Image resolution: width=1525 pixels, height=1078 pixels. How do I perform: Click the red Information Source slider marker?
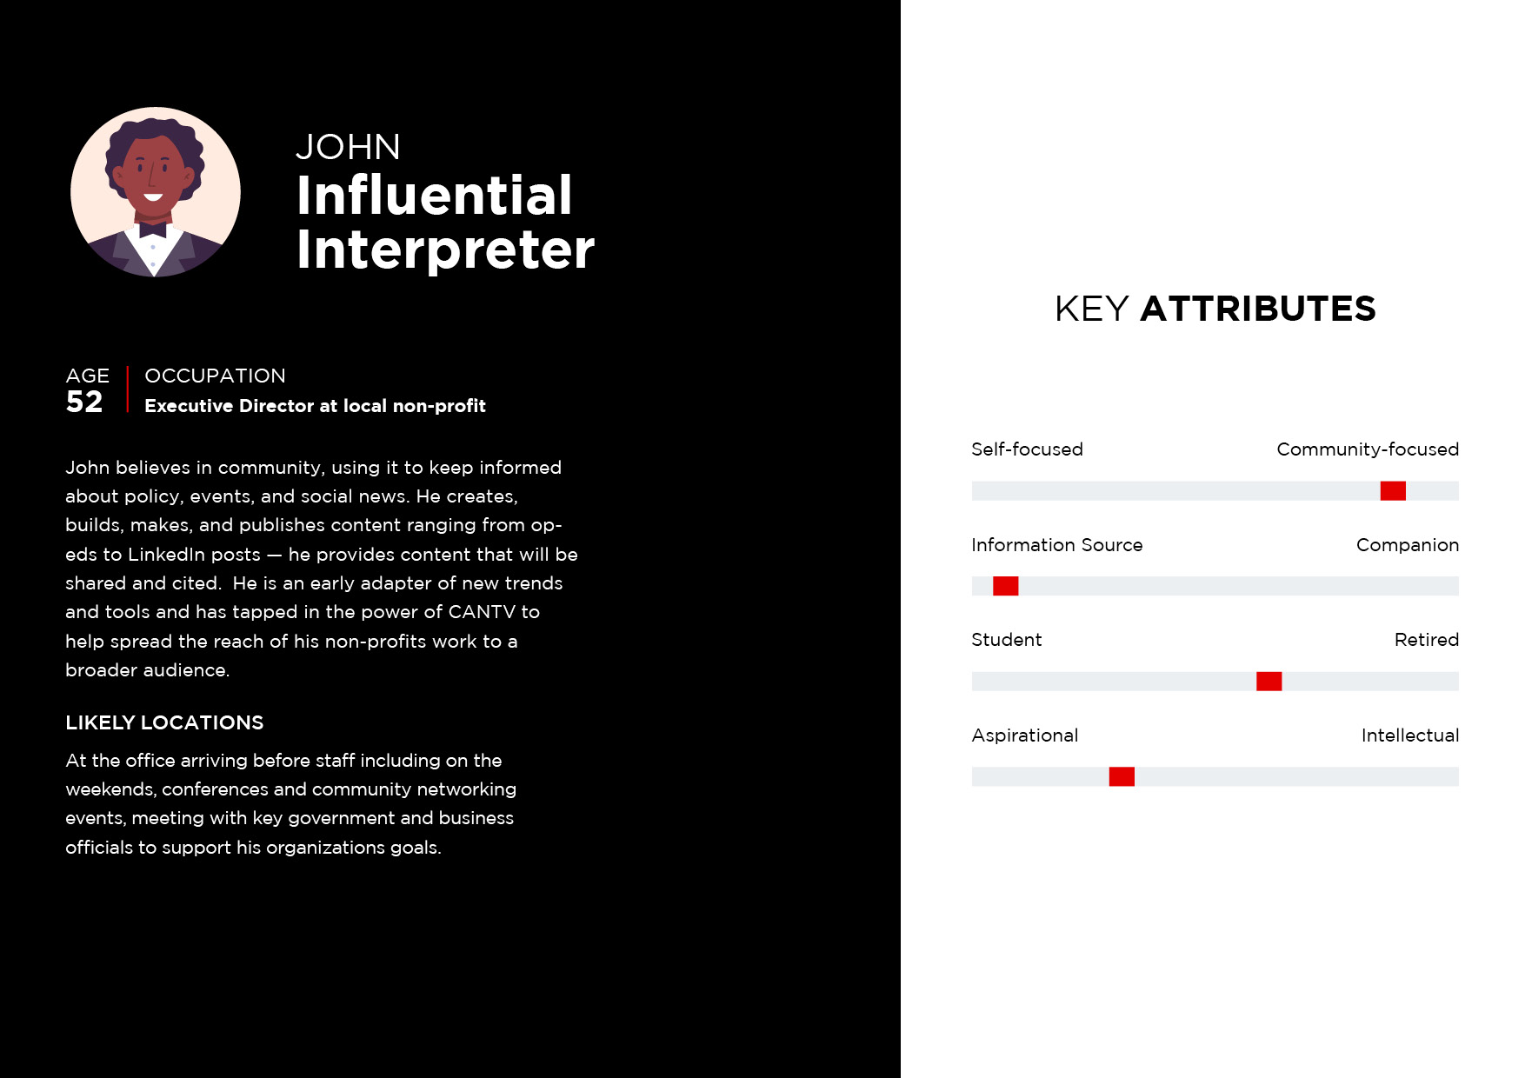point(1005,586)
